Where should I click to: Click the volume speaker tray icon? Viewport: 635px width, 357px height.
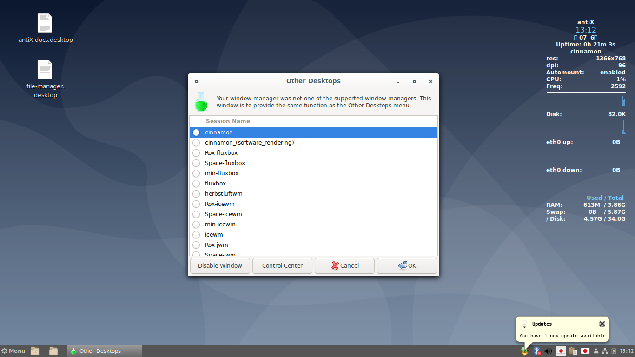[x=548, y=351]
